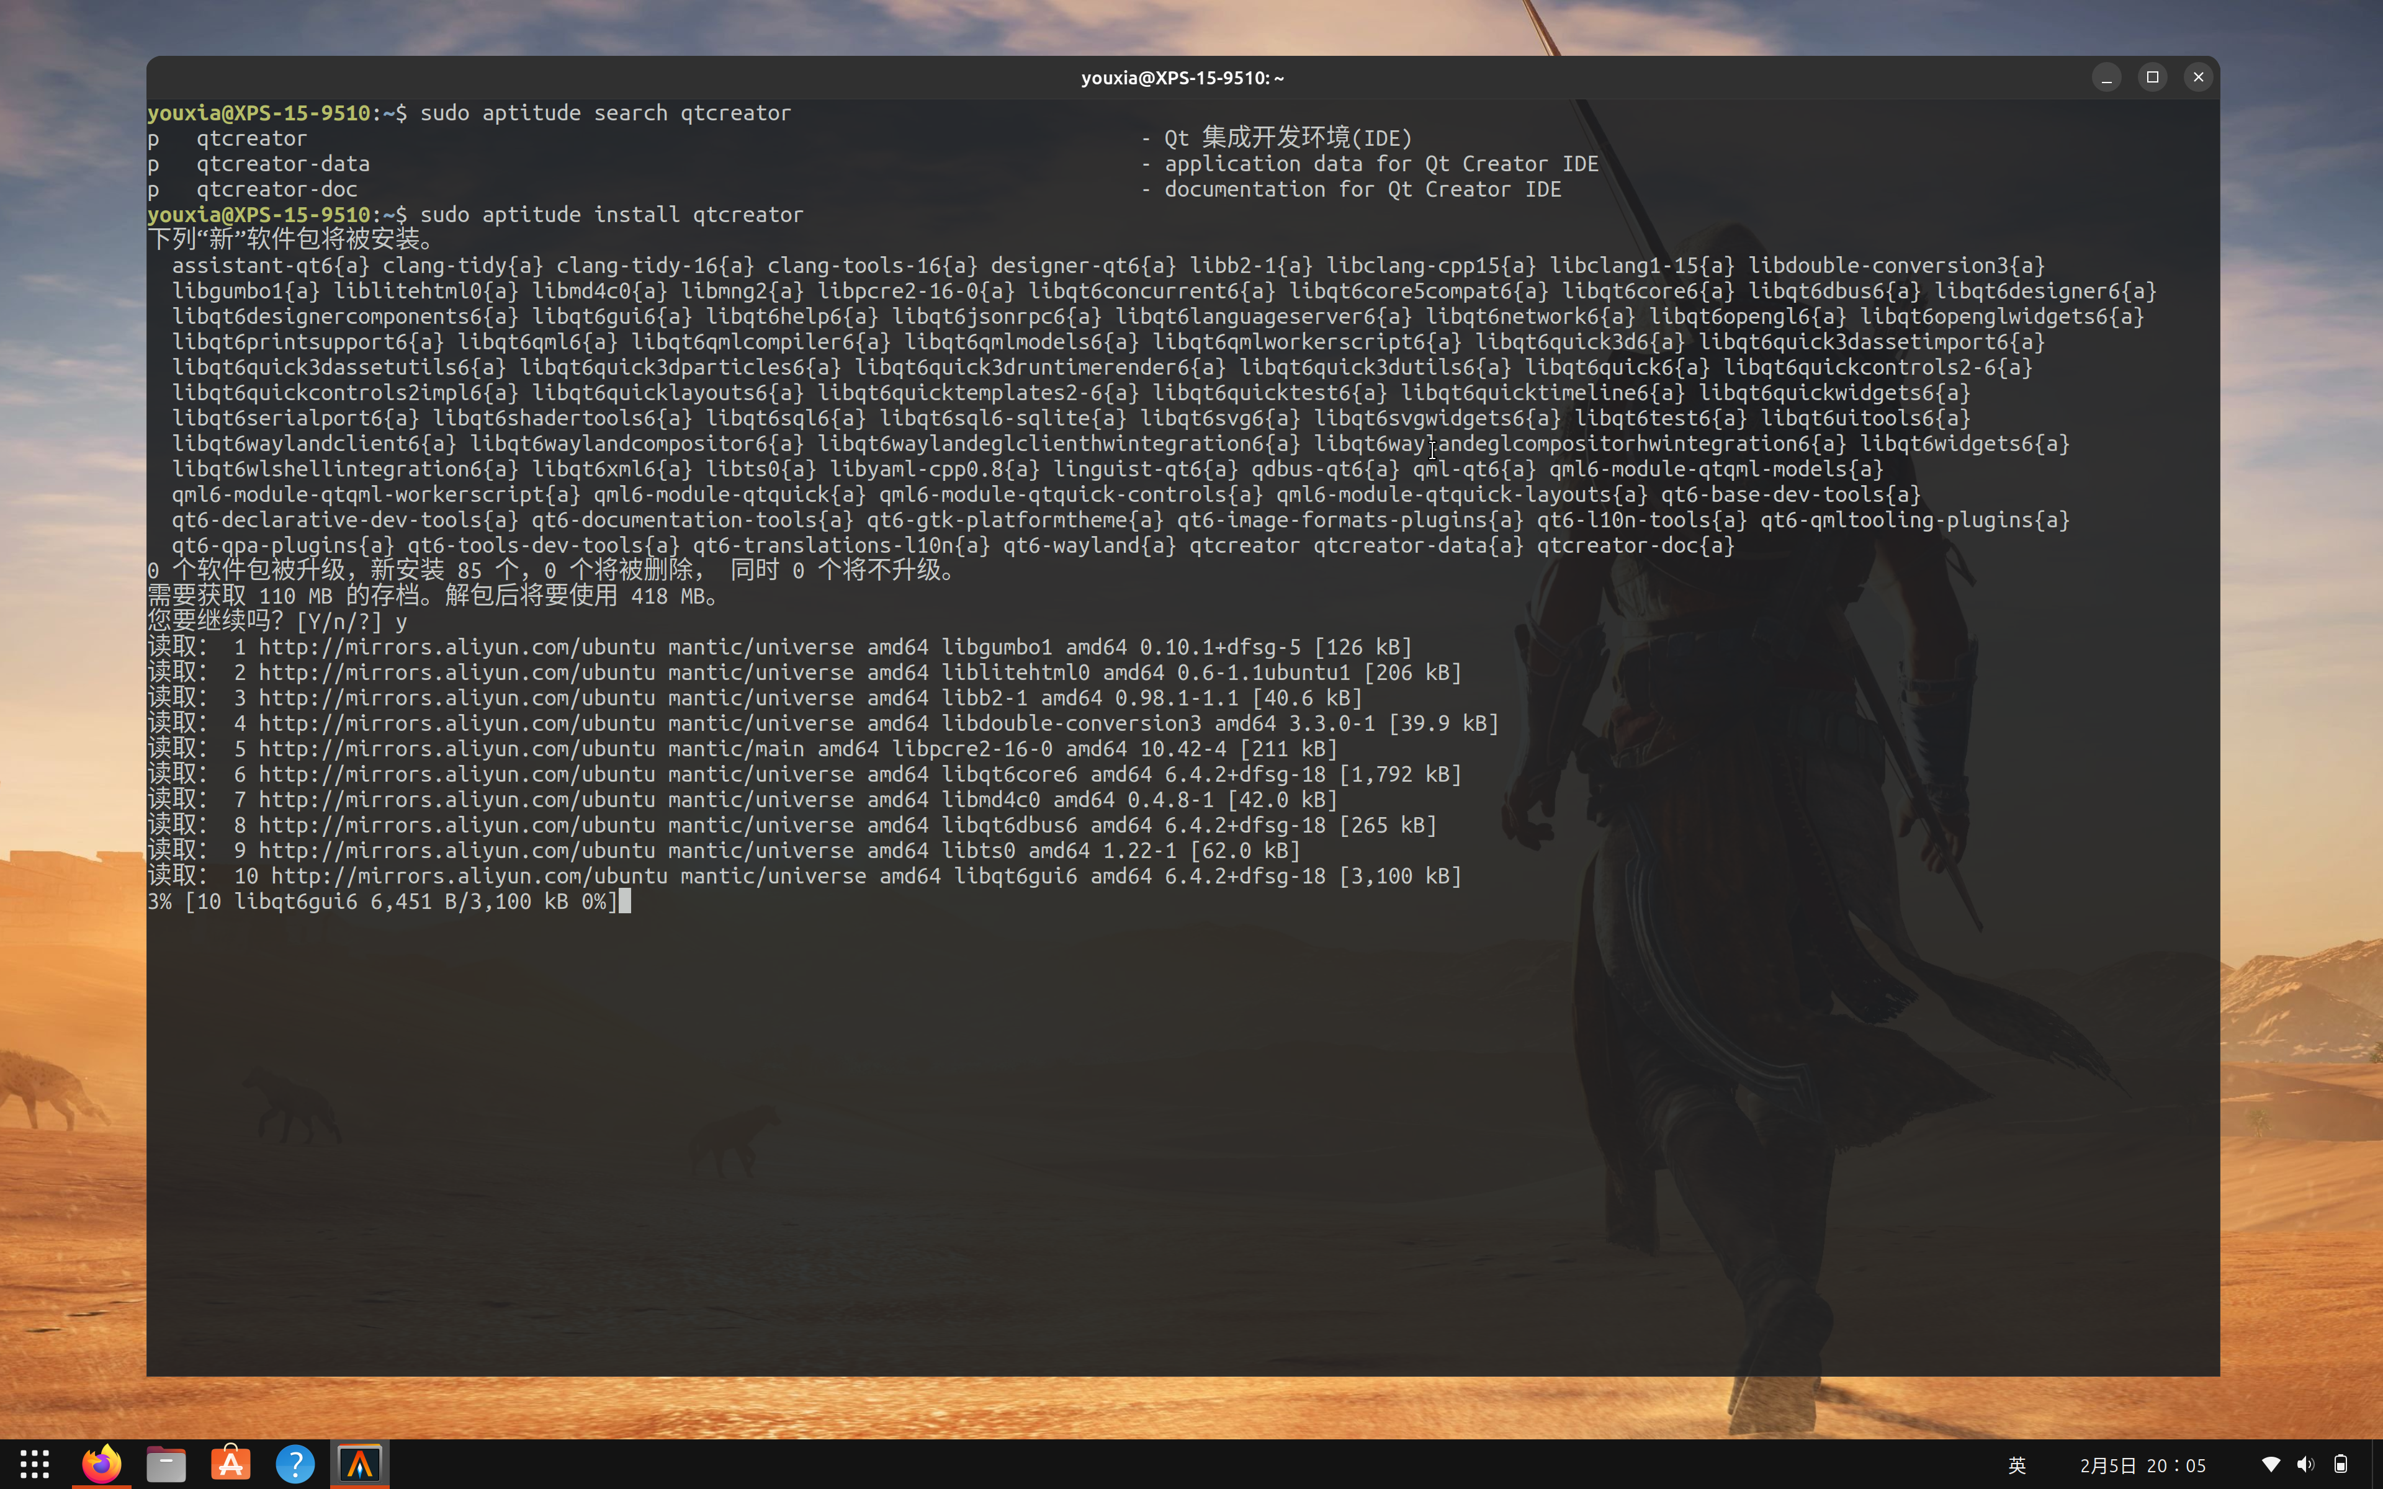This screenshot has width=2383, height=1489.
Task: Maximize the terminal window
Action: point(2152,77)
